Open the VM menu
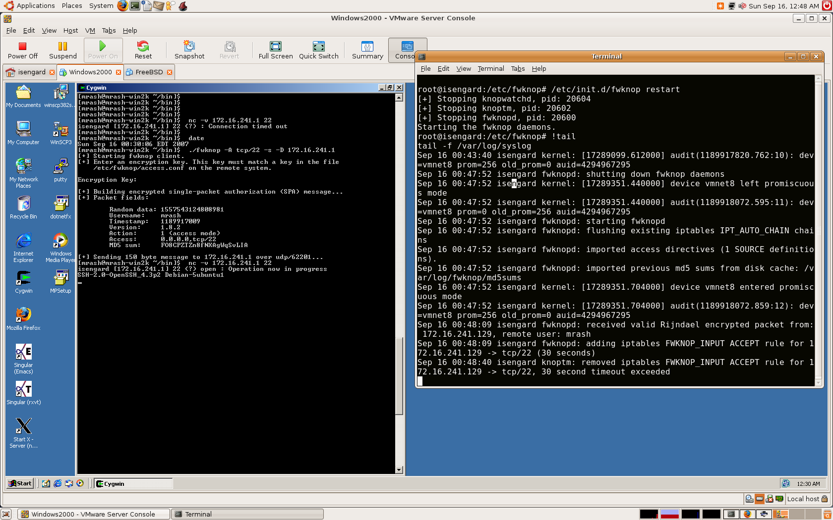Viewport: 833px width, 520px height. point(90,31)
